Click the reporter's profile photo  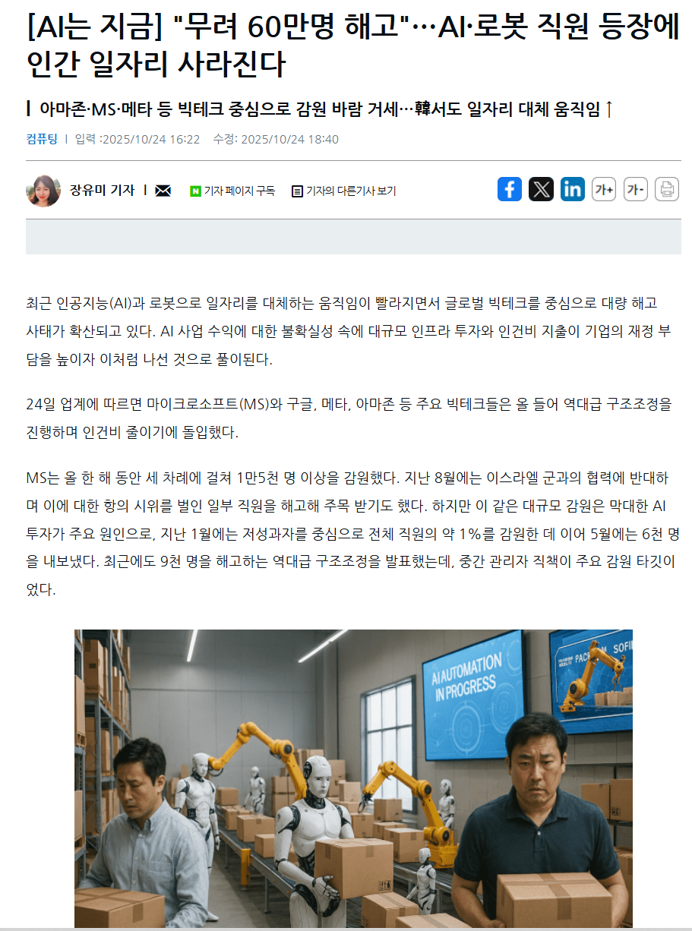[43, 191]
